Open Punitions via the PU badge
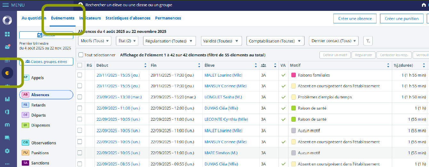 25,153
